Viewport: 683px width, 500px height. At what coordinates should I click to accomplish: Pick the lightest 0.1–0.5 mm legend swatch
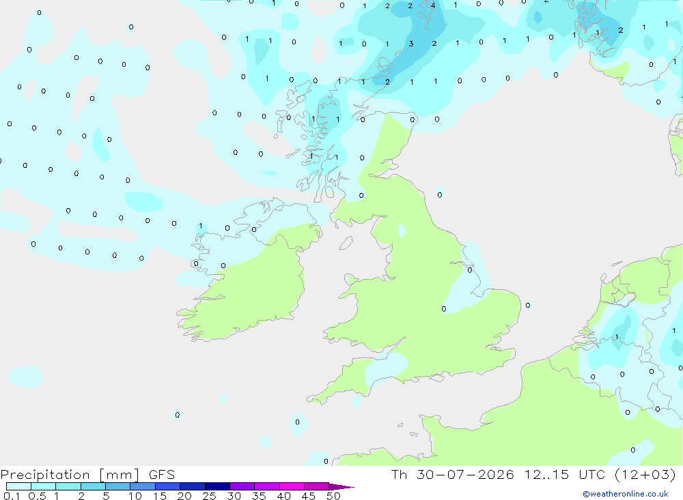(18, 486)
